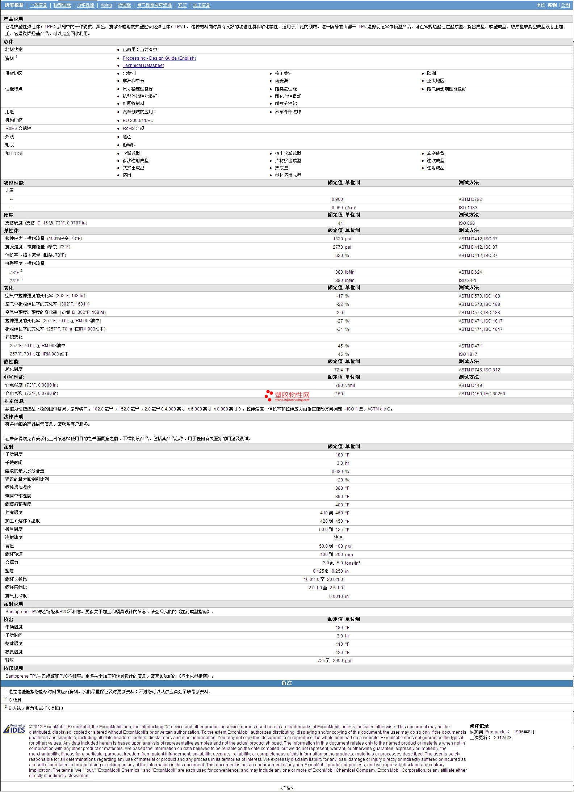Select the 所有数据 tab
The width and height of the screenshot is (574, 792).
(14, 5)
